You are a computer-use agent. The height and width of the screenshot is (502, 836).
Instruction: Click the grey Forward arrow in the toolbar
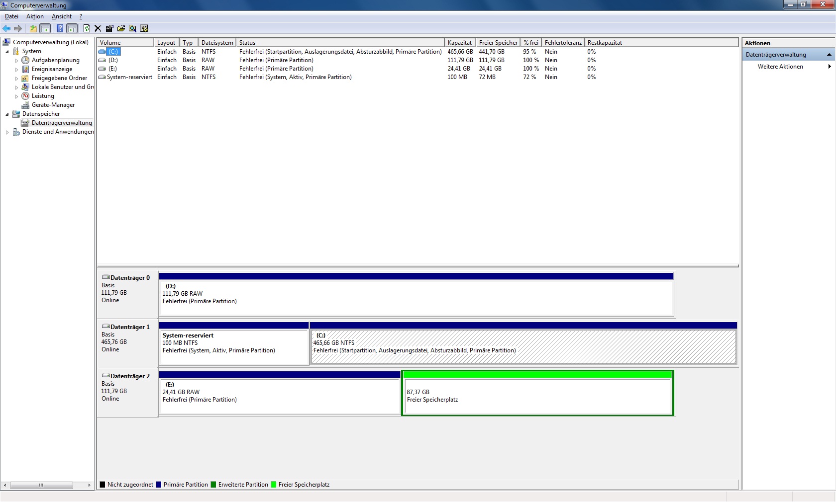[18, 28]
